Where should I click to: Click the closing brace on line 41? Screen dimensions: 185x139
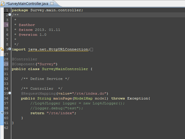click(13, 123)
